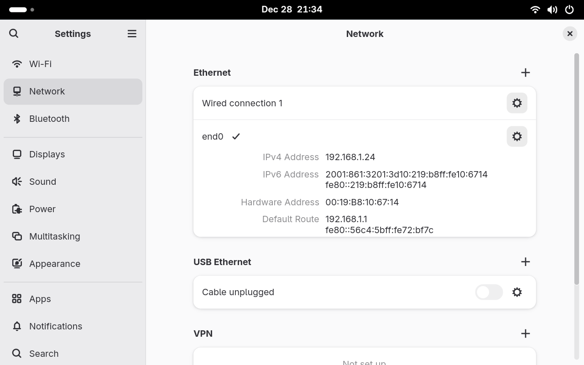Add a USB Ethernet connection profile
This screenshot has height=365, width=584.
[525, 262]
